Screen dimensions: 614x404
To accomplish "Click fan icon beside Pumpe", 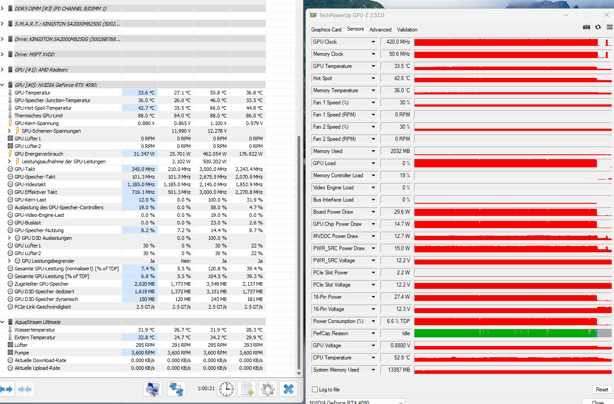I will coord(10,353).
